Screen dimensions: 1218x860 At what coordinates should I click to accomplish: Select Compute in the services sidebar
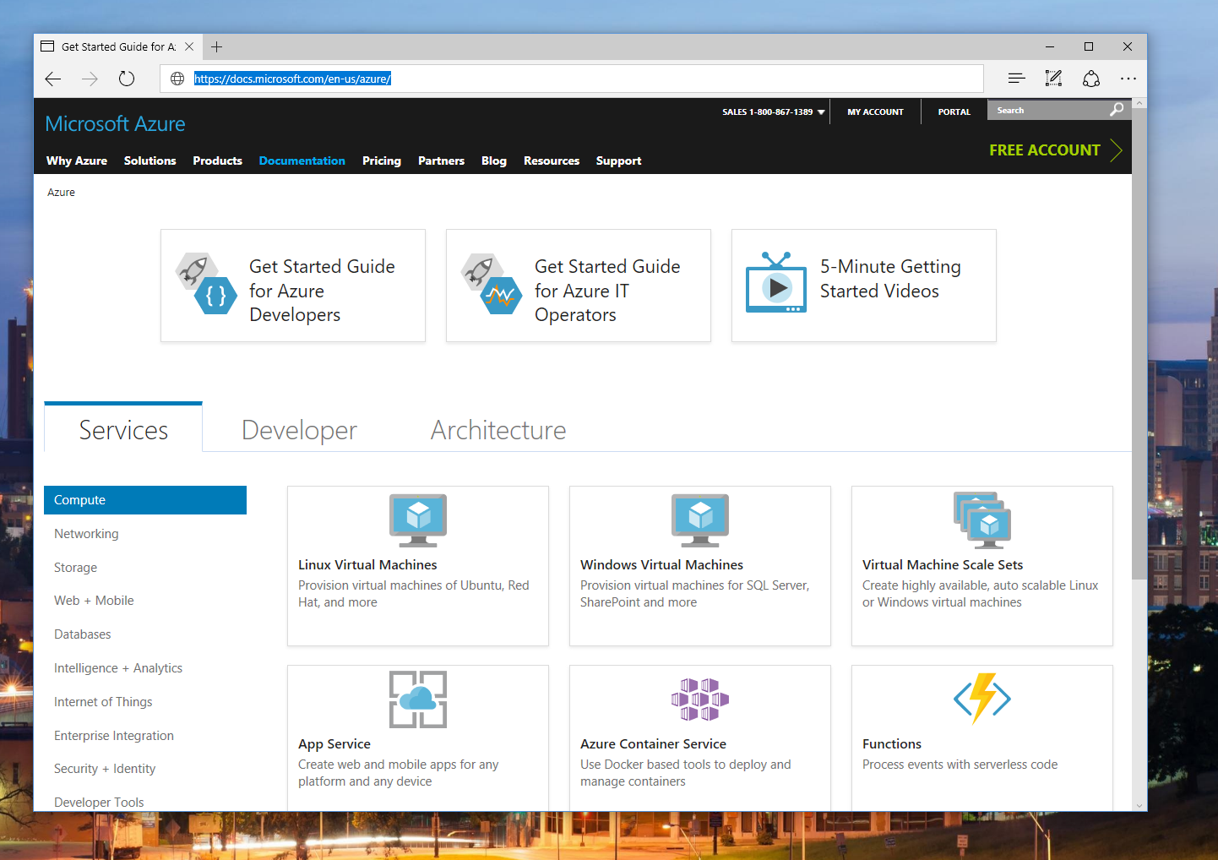coord(145,500)
